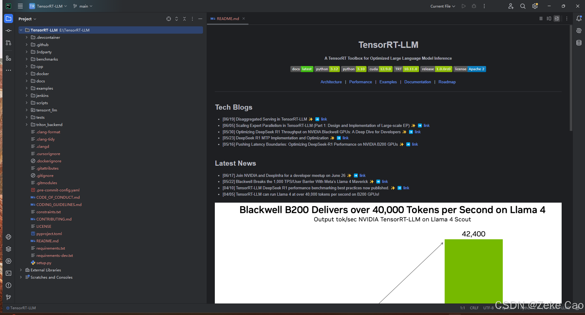Viewport: 585px width, 315px height.
Task: Open notifications via the bell icon
Action: point(579,19)
